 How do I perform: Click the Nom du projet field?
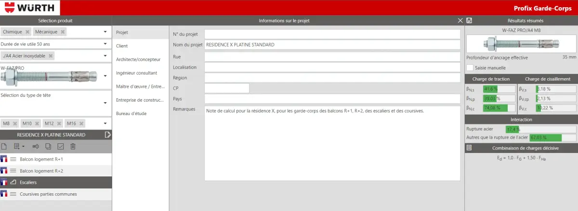coord(332,45)
